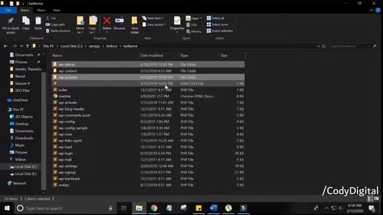Select the readme Chrome HTML file
The height and width of the screenshot is (215, 383).
click(x=148, y=96)
